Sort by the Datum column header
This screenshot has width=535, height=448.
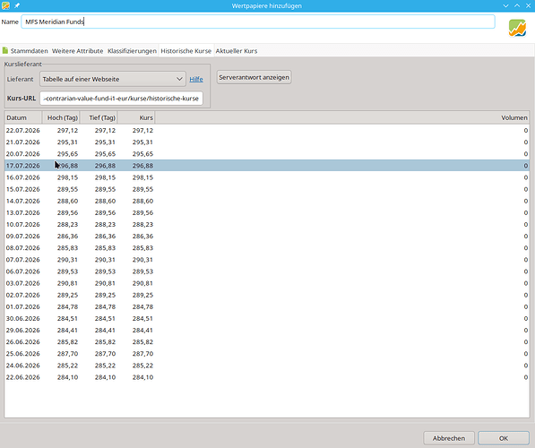point(23,117)
